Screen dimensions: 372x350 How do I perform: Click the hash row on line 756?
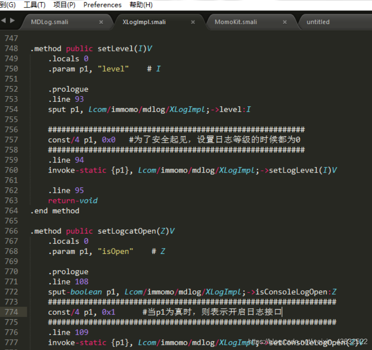(x=177, y=130)
